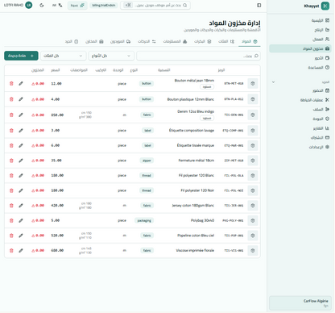Switch to the الفئات tab
The height and width of the screenshot is (313, 335).
tap(226, 41)
